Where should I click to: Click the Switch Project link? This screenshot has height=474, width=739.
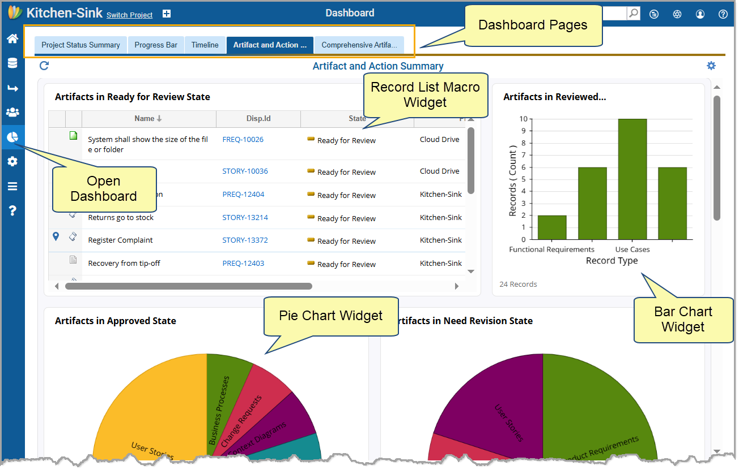point(129,15)
